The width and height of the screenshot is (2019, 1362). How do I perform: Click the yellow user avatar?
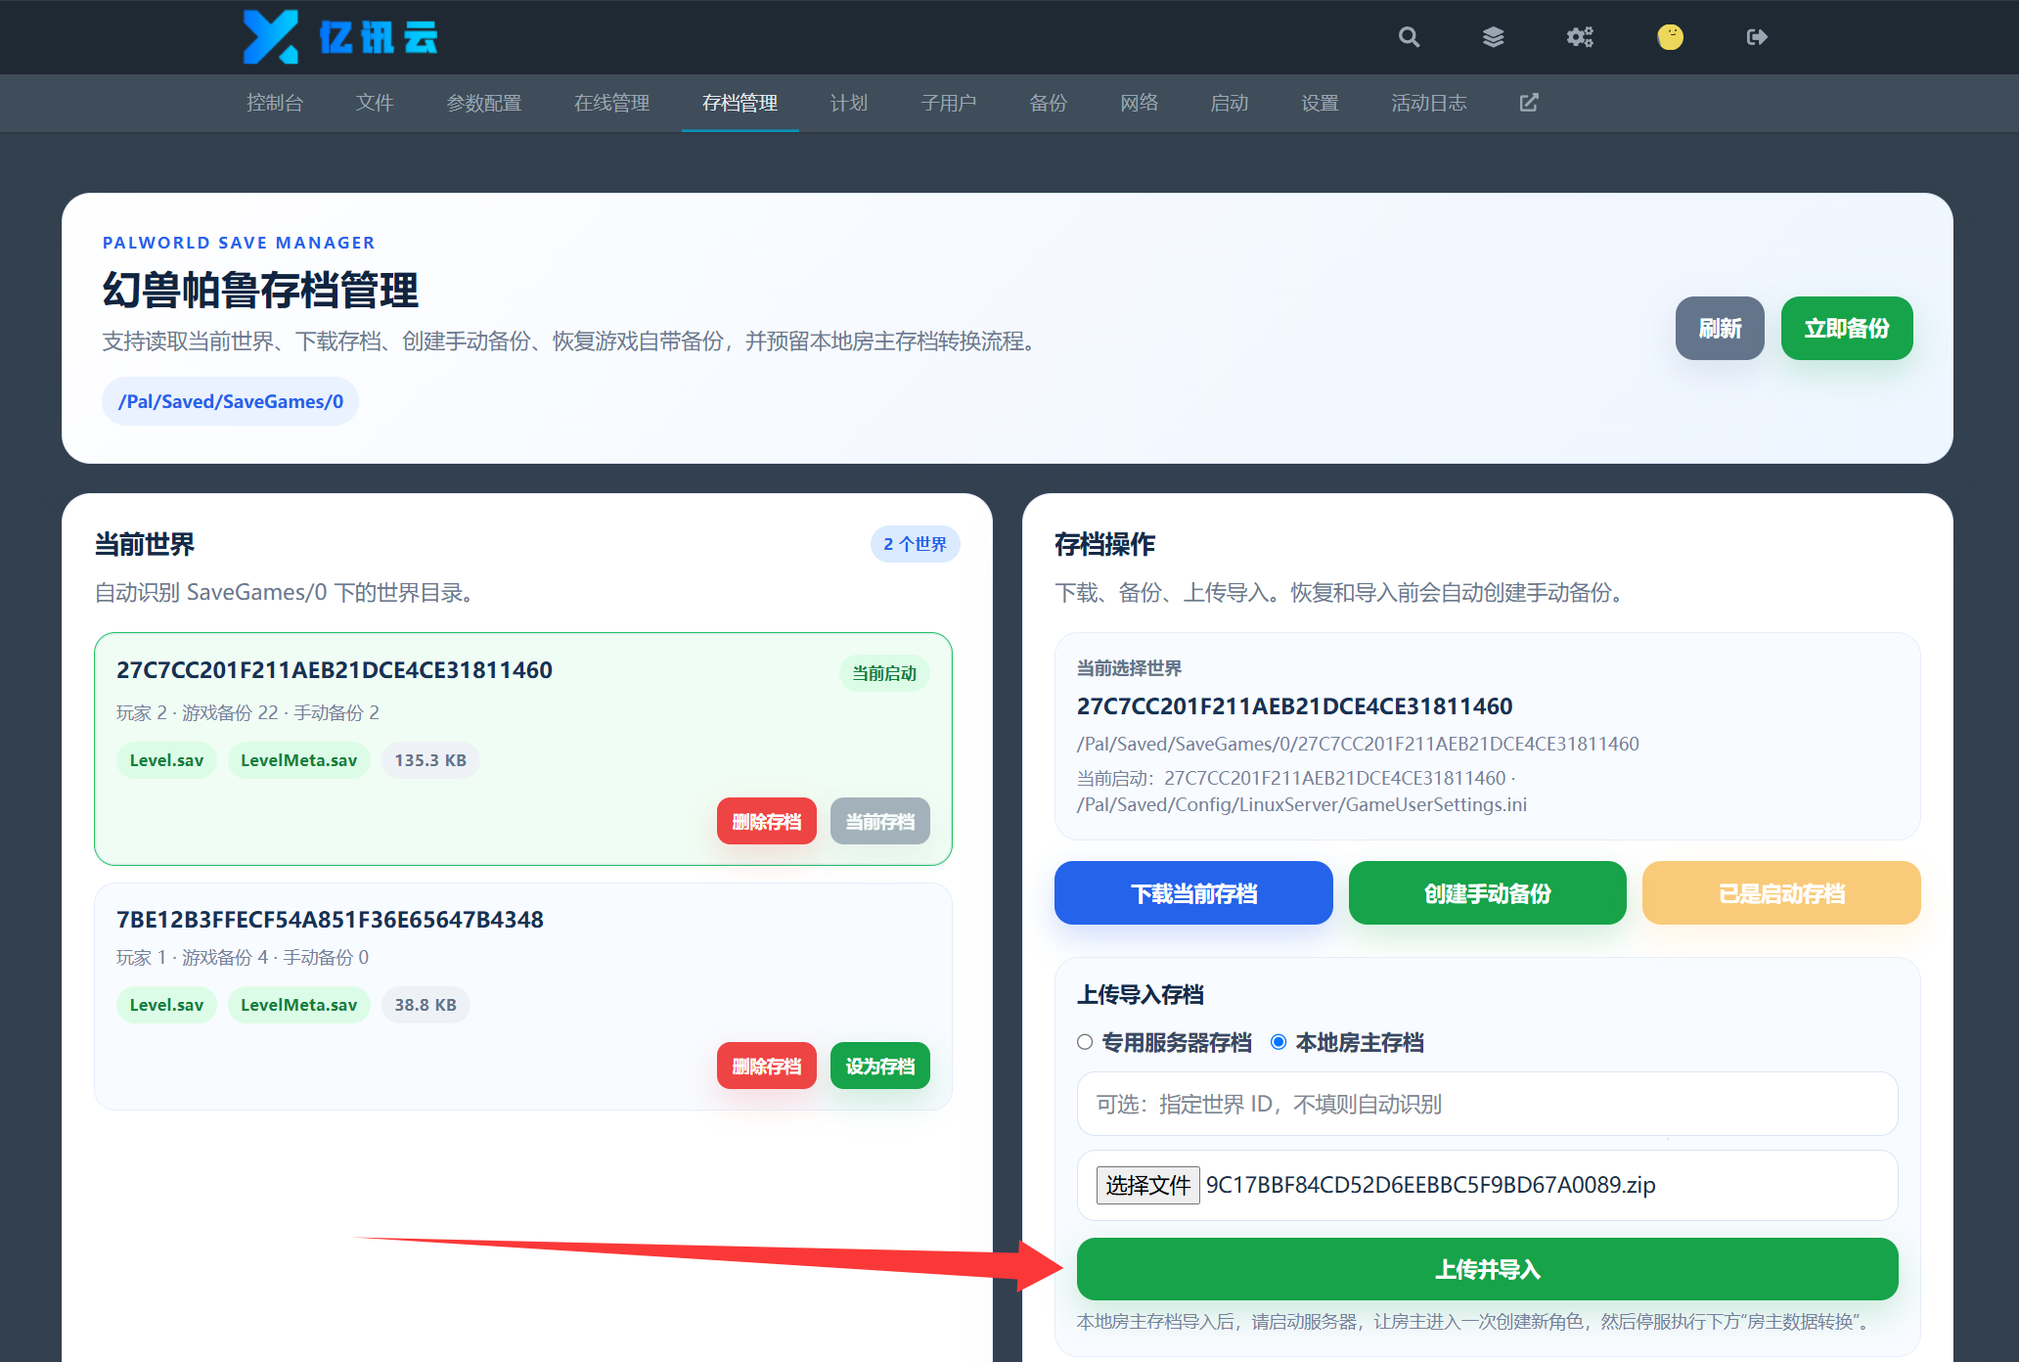(x=1670, y=37)
